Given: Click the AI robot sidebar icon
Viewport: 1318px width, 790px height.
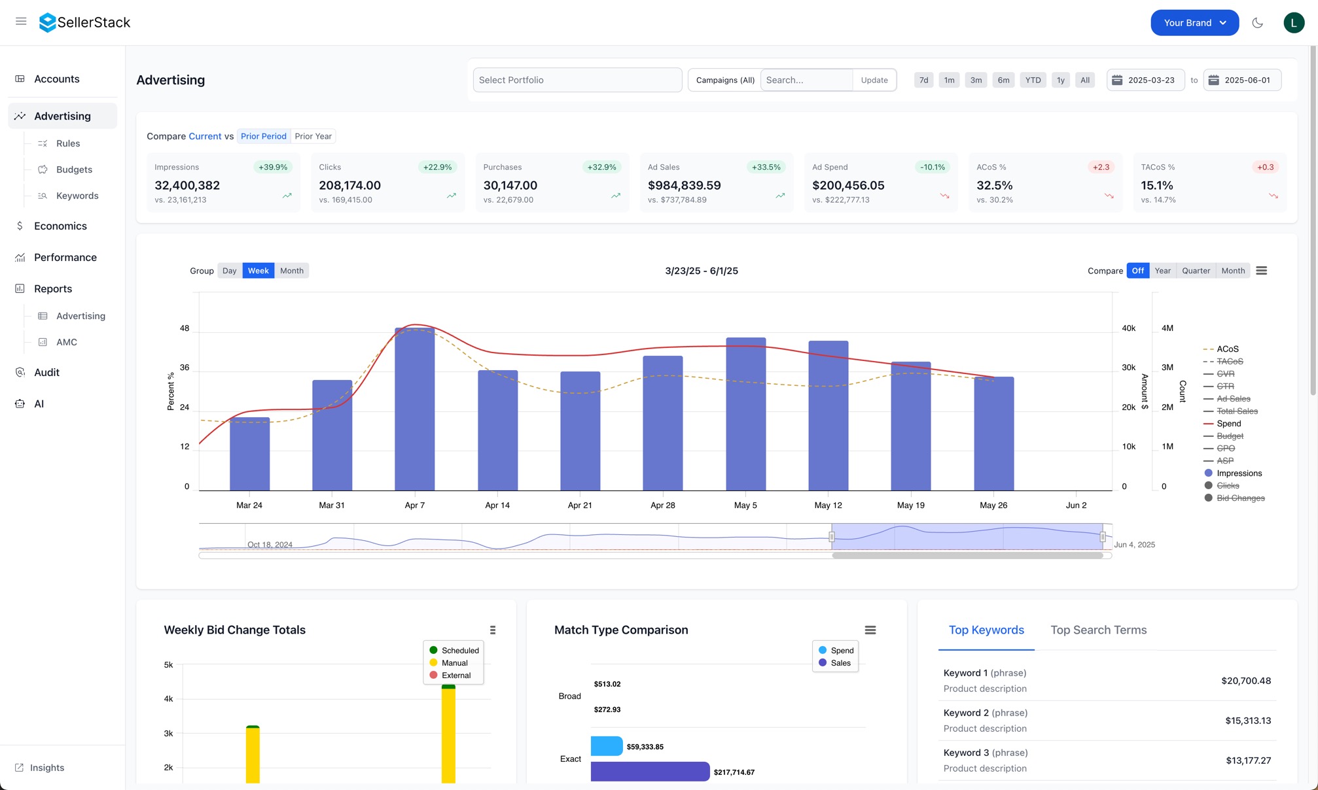Looking at the screenshot, I should click(20, 404).
